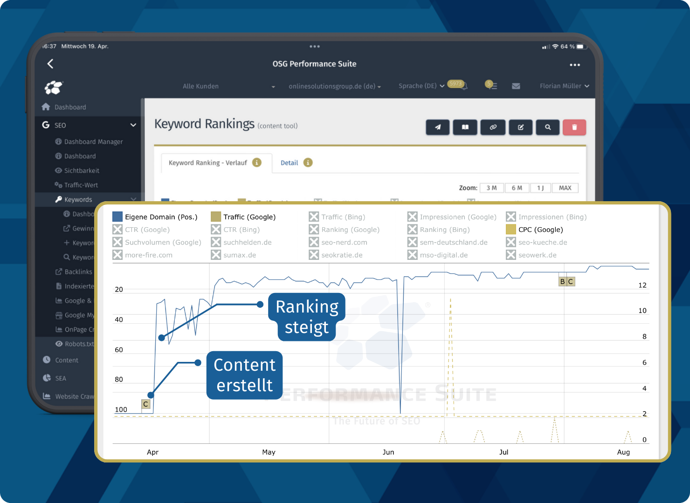
Task: Set zoom to MAX
Action: click(565, 188)
